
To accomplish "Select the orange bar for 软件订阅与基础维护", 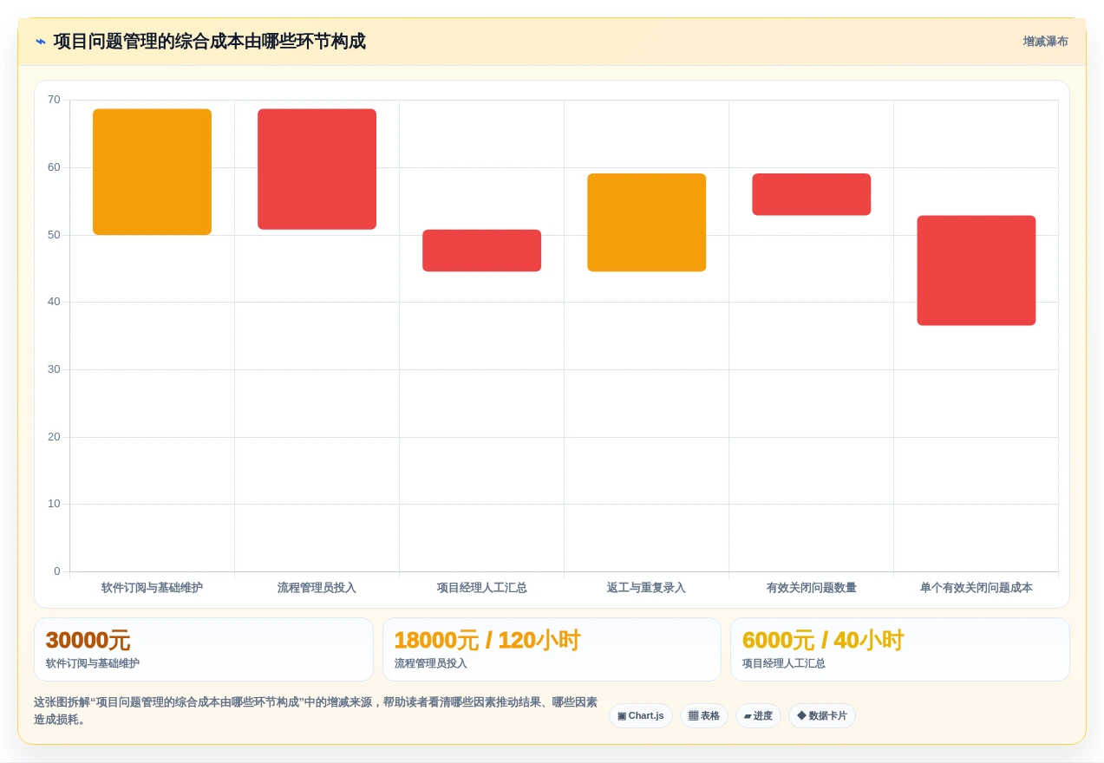I will [153, 172].
